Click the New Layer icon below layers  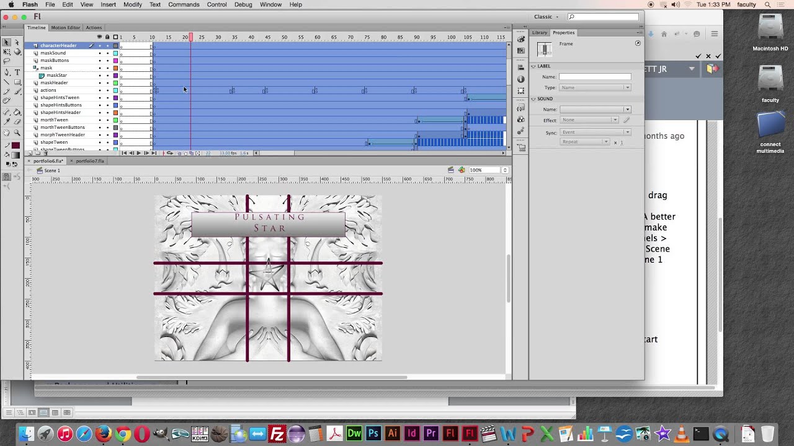click(30, 153)
